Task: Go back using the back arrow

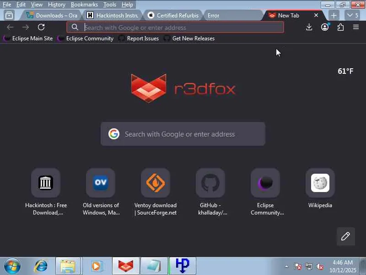Action: (10, 27)
